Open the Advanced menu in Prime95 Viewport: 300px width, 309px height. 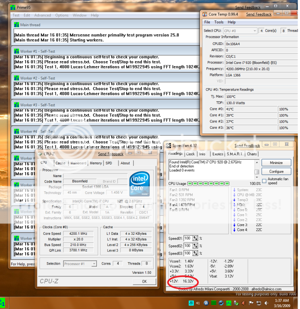click(x=42, y=15)
